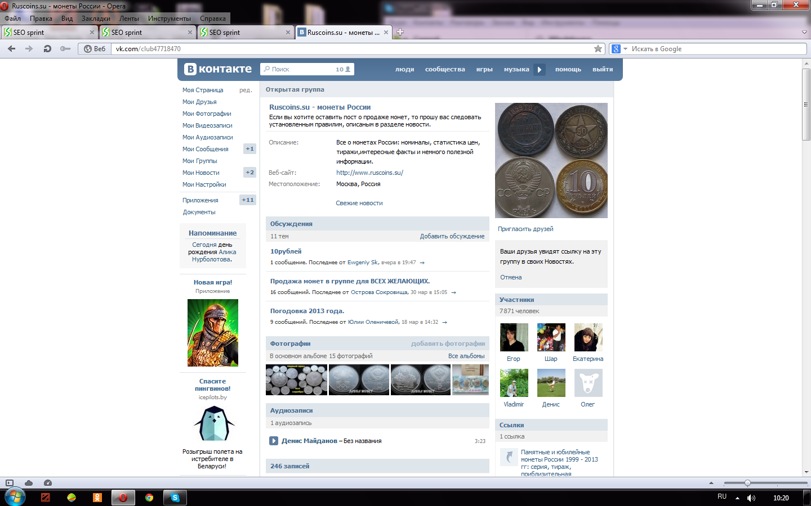This screenshot has width=811, height=506.
Task: Click the volume speaker tray icon
Action: tap(751, 498)
